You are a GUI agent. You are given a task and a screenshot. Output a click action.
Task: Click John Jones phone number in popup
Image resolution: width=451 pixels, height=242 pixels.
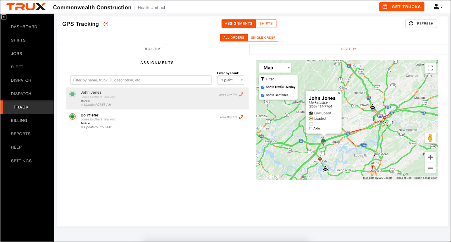(320, 107)
